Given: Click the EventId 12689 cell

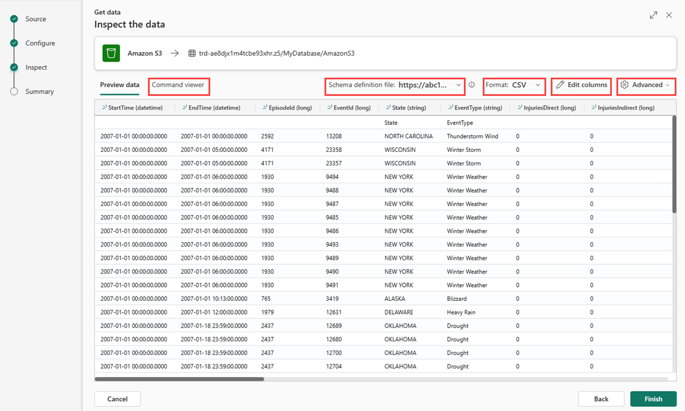Looking at the screenshot, I should [x=334, y=325].
